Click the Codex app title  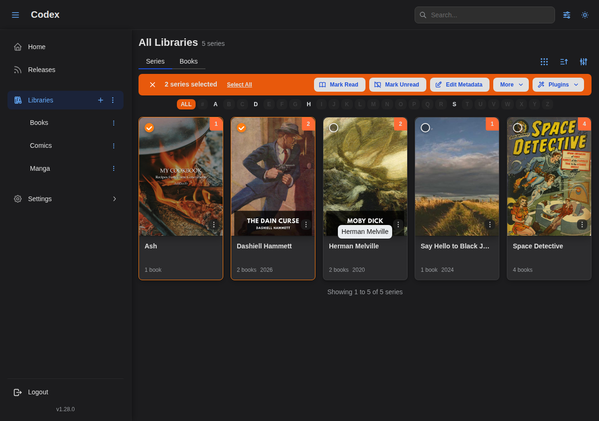tap(45, 15)
